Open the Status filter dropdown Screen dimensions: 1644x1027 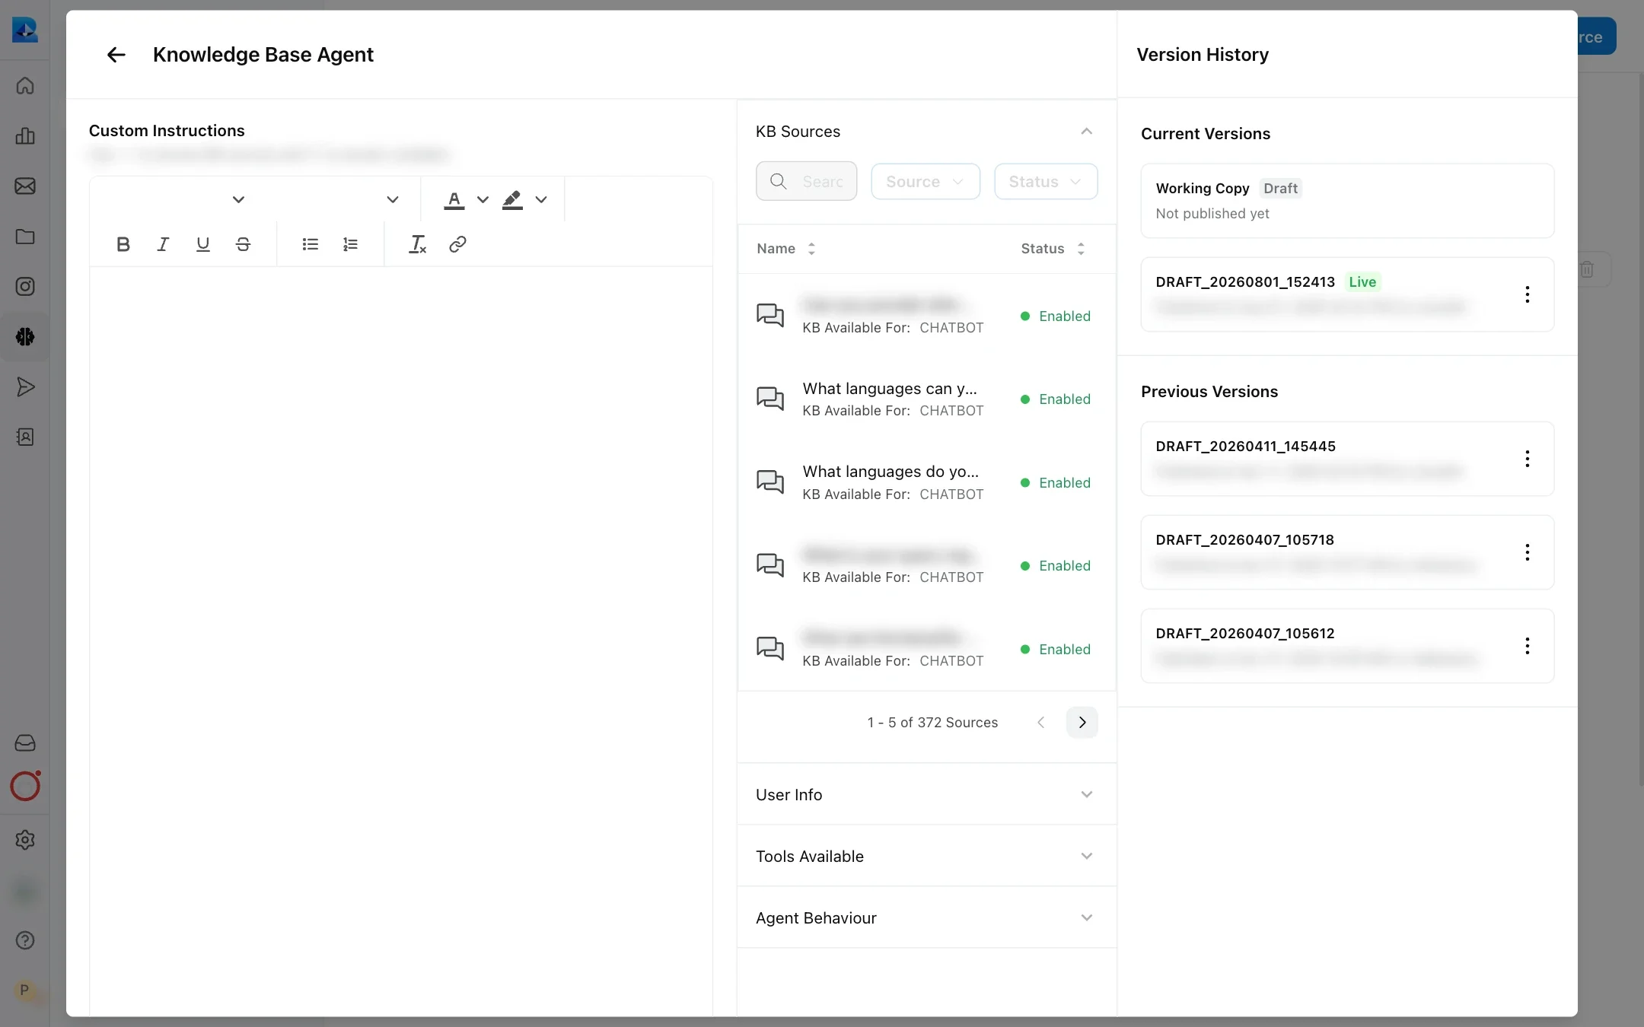pos(1046,182)
